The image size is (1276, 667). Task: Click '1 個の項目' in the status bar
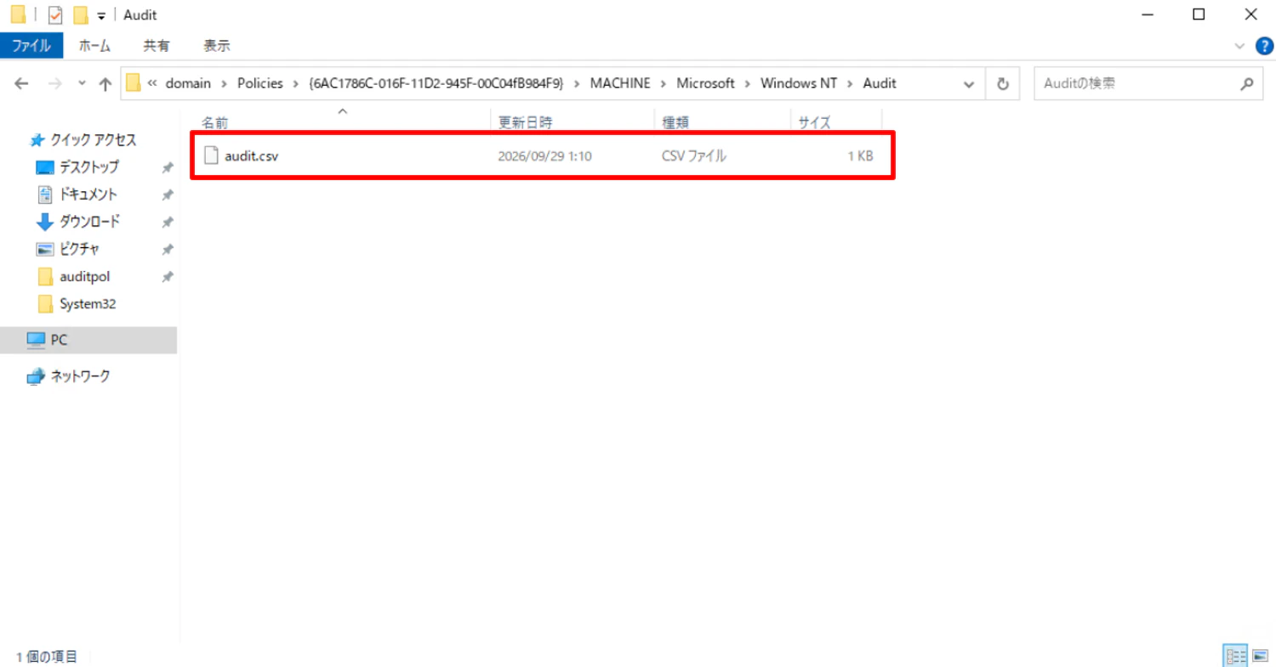tap(47, 656)
